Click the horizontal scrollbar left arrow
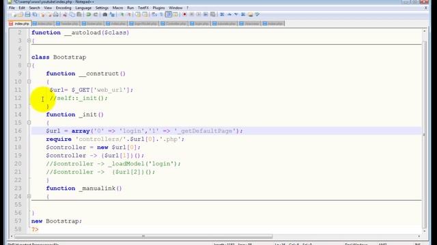 click(12, 236)
